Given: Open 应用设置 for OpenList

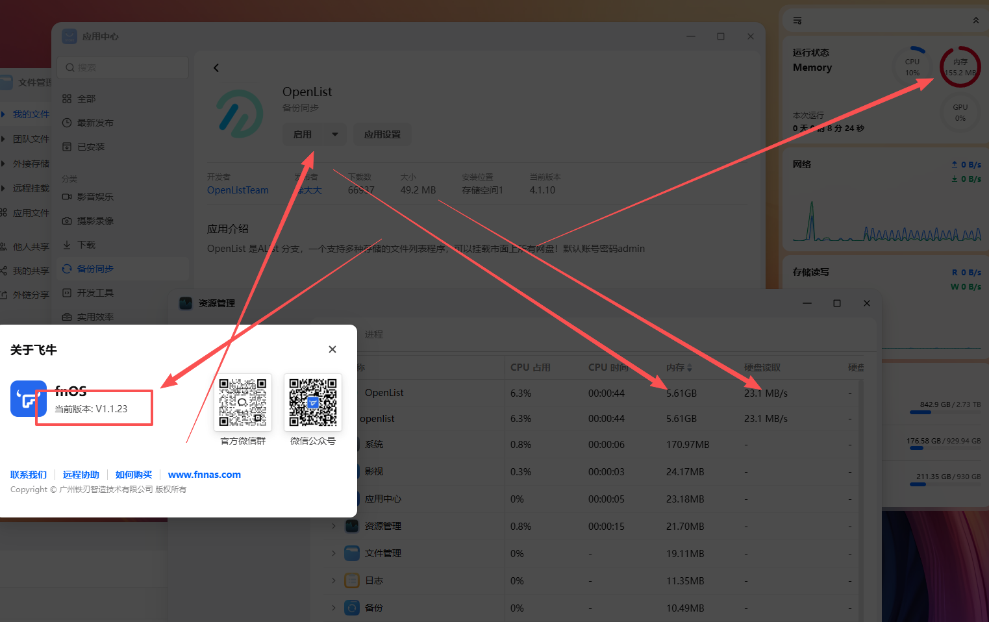Looking at the screenshot, I should point(382,134).
